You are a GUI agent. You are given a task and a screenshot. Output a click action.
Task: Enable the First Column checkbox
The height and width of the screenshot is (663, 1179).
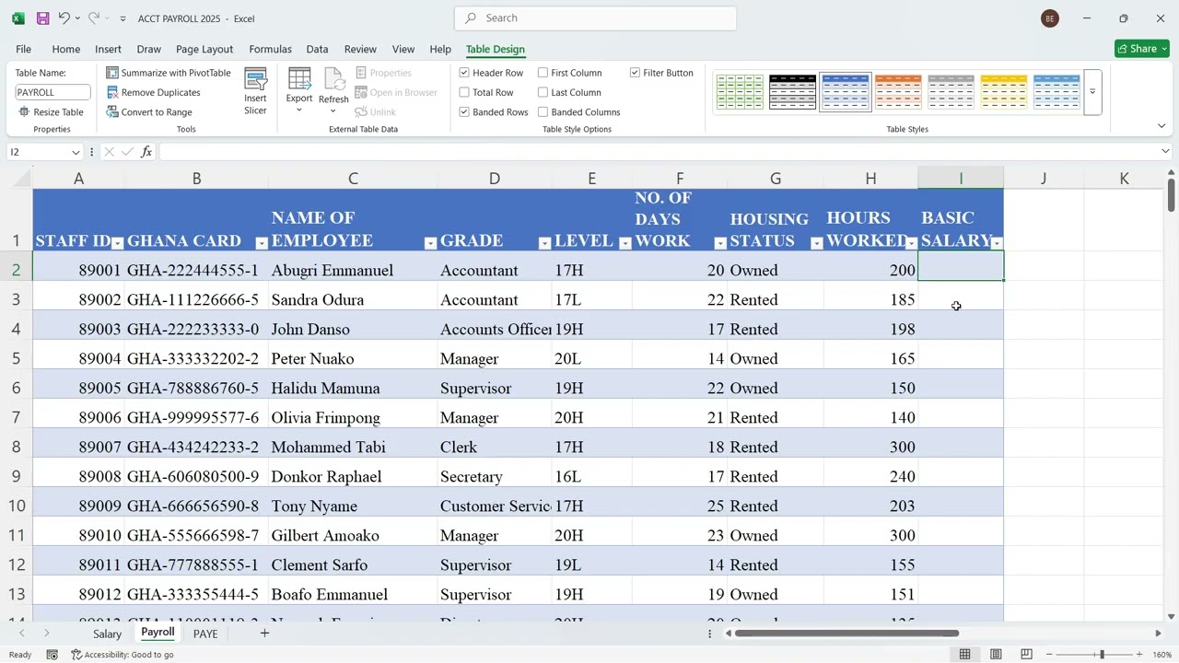tap(543, 73)
